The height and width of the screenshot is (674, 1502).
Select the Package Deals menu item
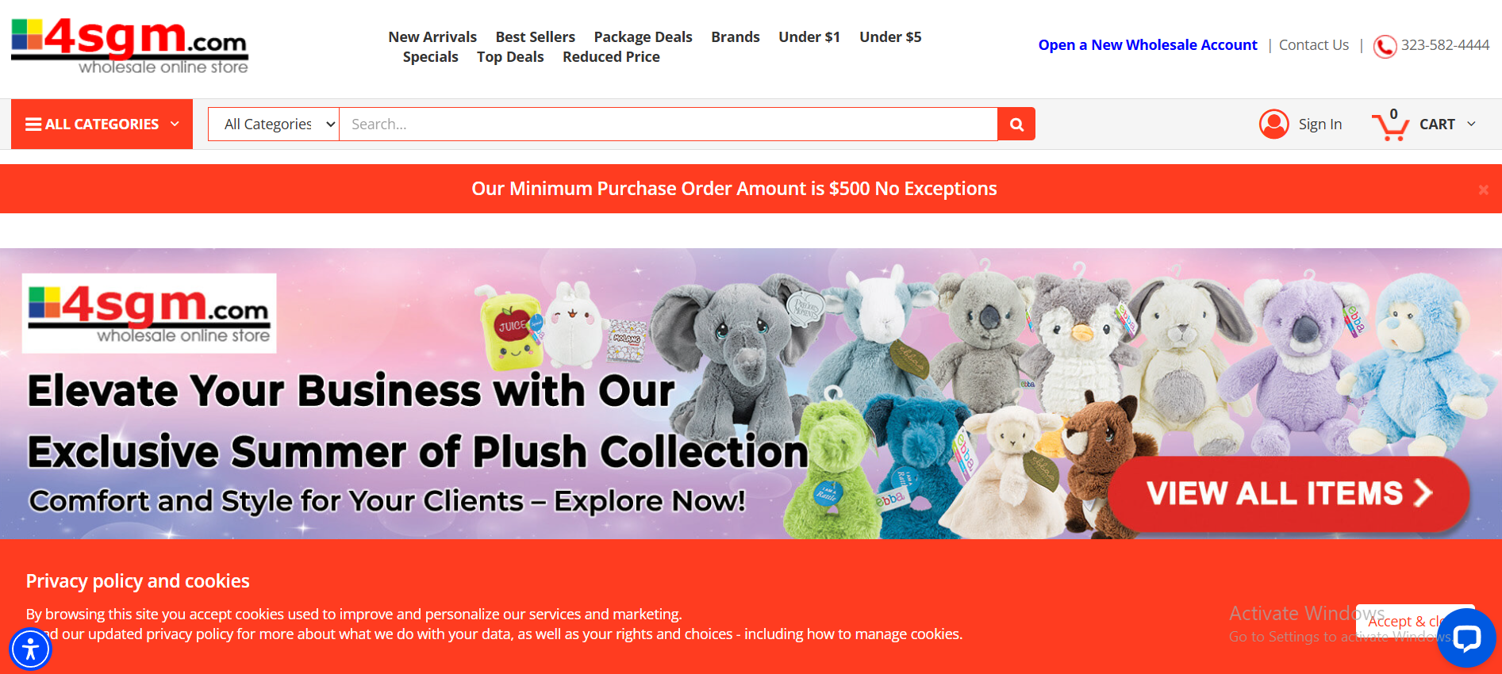643,36
